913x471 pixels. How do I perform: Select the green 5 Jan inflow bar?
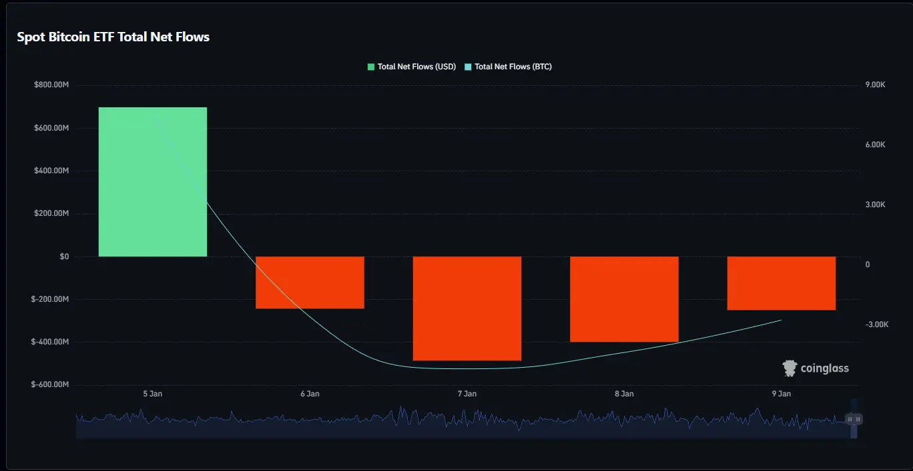[153, 182]
